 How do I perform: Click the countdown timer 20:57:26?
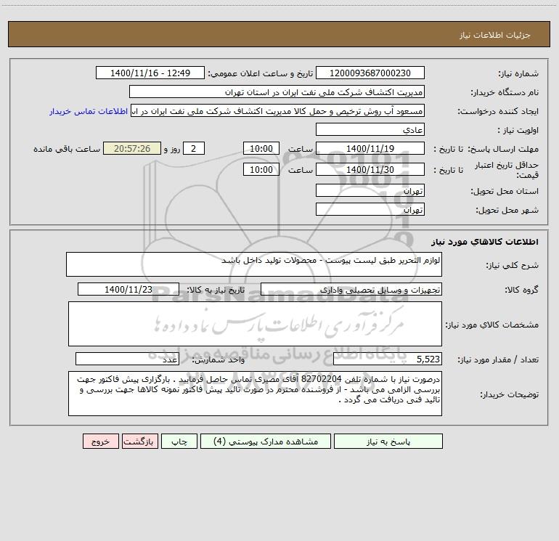(132, 148)
